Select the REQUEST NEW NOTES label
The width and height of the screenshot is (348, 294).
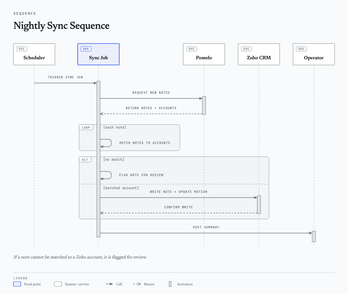[x=151, y=92]
